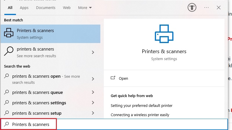Click the large blue printer icon in preview
The height and width of the screenshot is (130, 232).
pyautogui.click(x=164, y=34)
